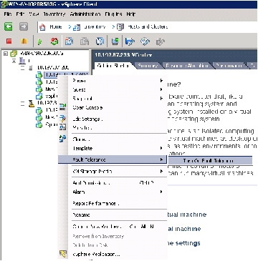Image resolution: width=258 pixels, height=261 pixels.
Task: Choose Edit Settings from the context menu
Action: 113,119
